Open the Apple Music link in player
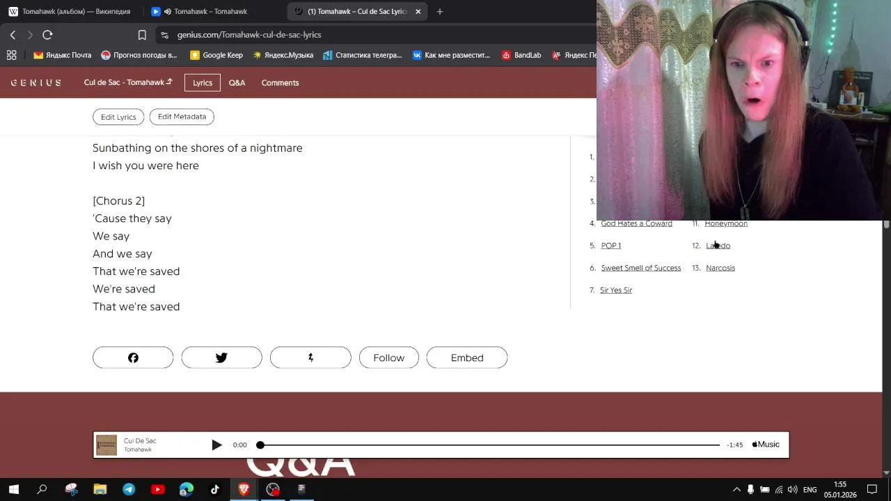 click(766, 445)
